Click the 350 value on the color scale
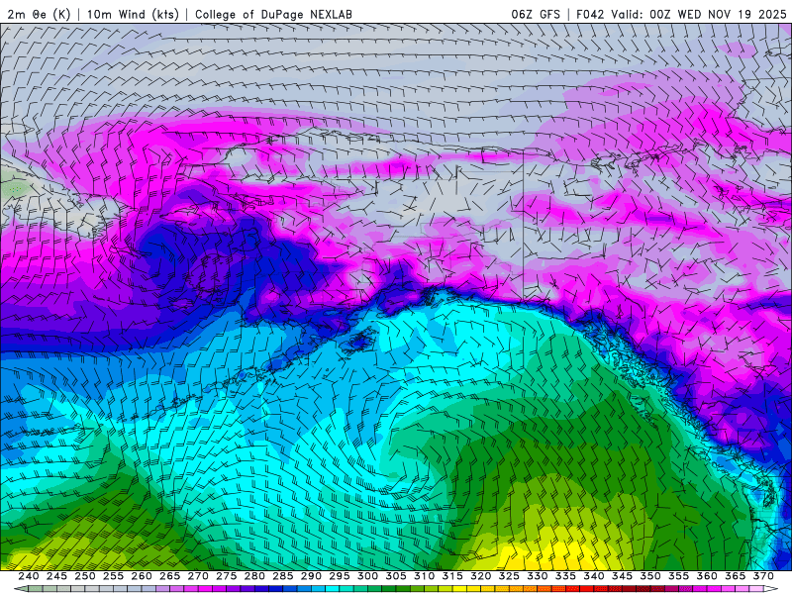 click(x=650, y=576)
